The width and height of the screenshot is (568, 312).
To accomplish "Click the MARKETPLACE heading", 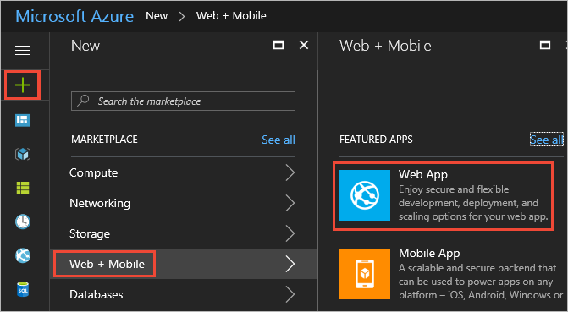I will click(104, 140).
